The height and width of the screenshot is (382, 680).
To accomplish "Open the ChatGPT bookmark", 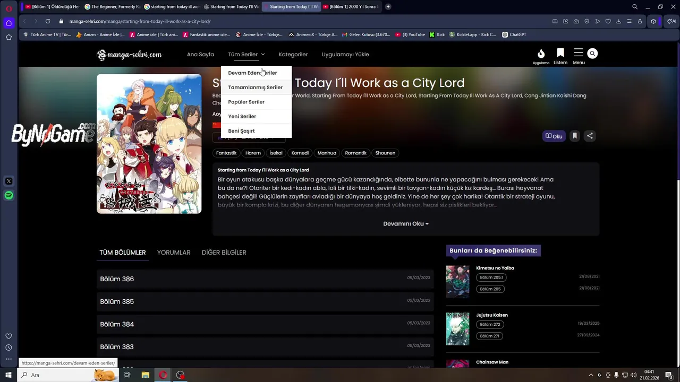I will click(514, 34).
